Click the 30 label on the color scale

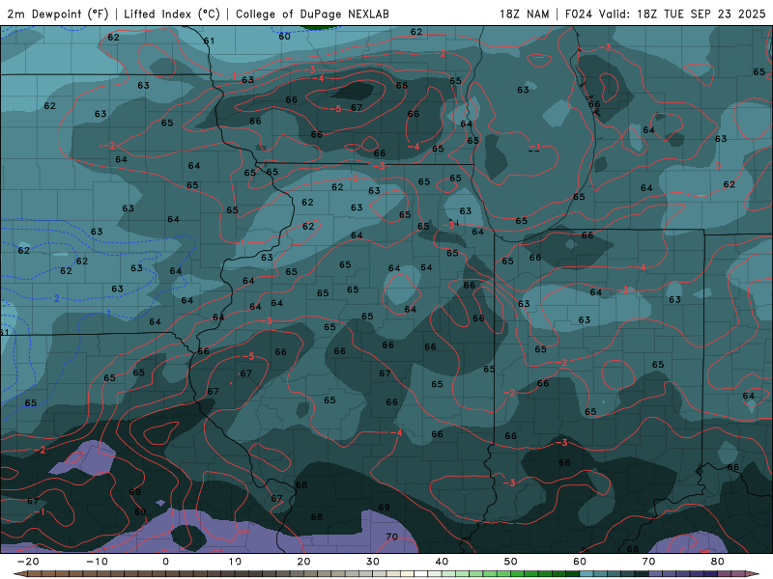pos(373,562)
